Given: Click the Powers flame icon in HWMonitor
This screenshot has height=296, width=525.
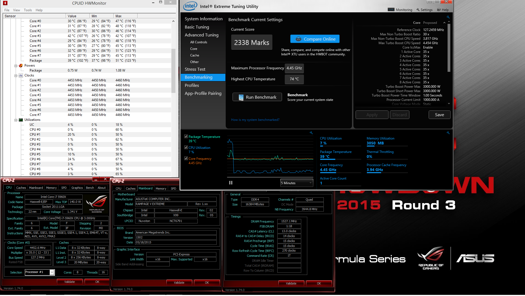Looking at the screenshot, I should pos(21,66).
